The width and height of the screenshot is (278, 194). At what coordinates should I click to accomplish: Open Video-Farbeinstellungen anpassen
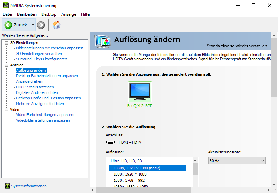point(45,115)
